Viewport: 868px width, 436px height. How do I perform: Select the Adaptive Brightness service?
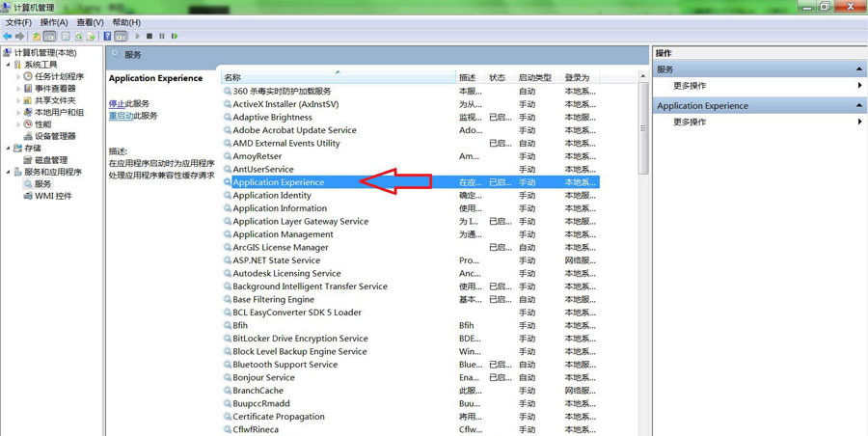click(272, 117)
